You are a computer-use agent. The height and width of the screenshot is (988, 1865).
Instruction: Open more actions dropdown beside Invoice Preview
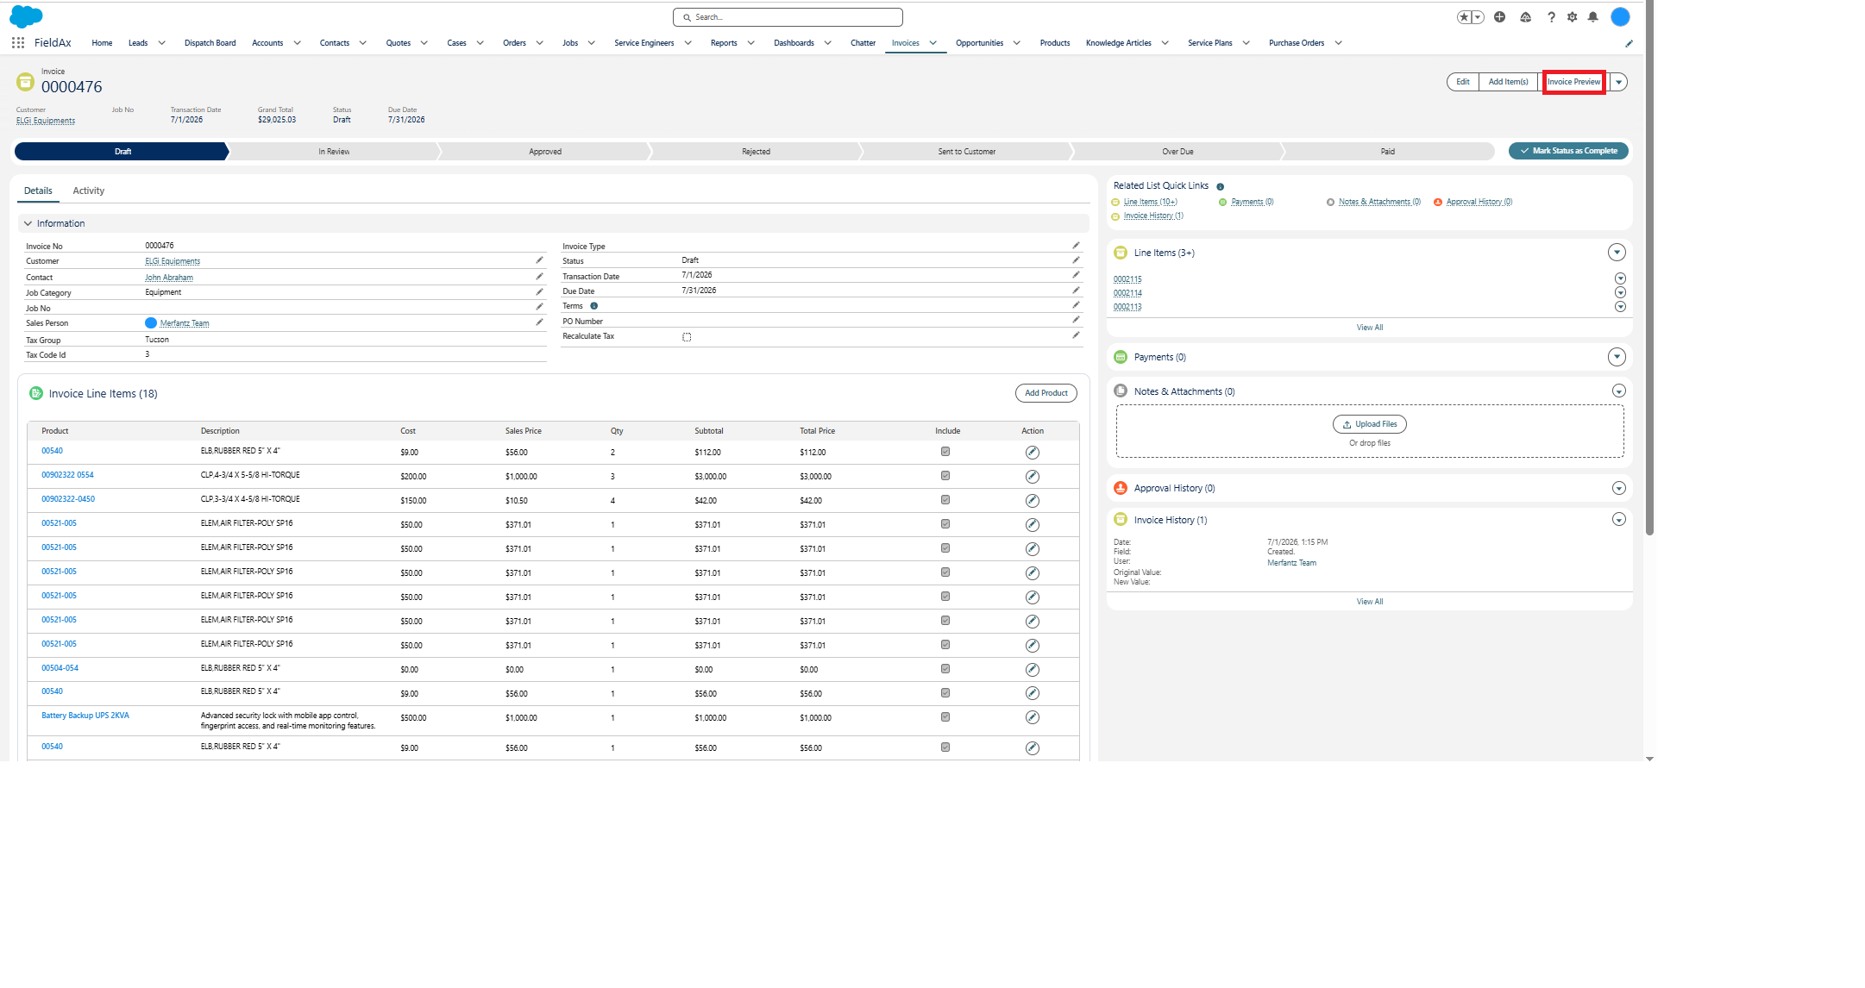[x=1618, y=82]
